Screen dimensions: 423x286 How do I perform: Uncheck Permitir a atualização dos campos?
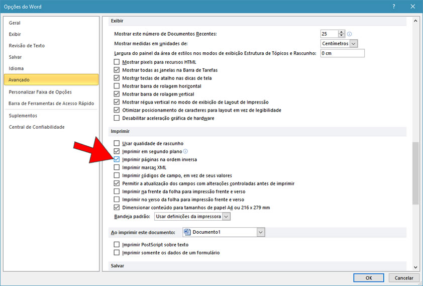click(x=117, y=183)
